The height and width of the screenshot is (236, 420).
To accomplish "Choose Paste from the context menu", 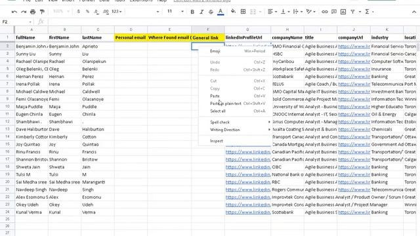I will point(236,96).
